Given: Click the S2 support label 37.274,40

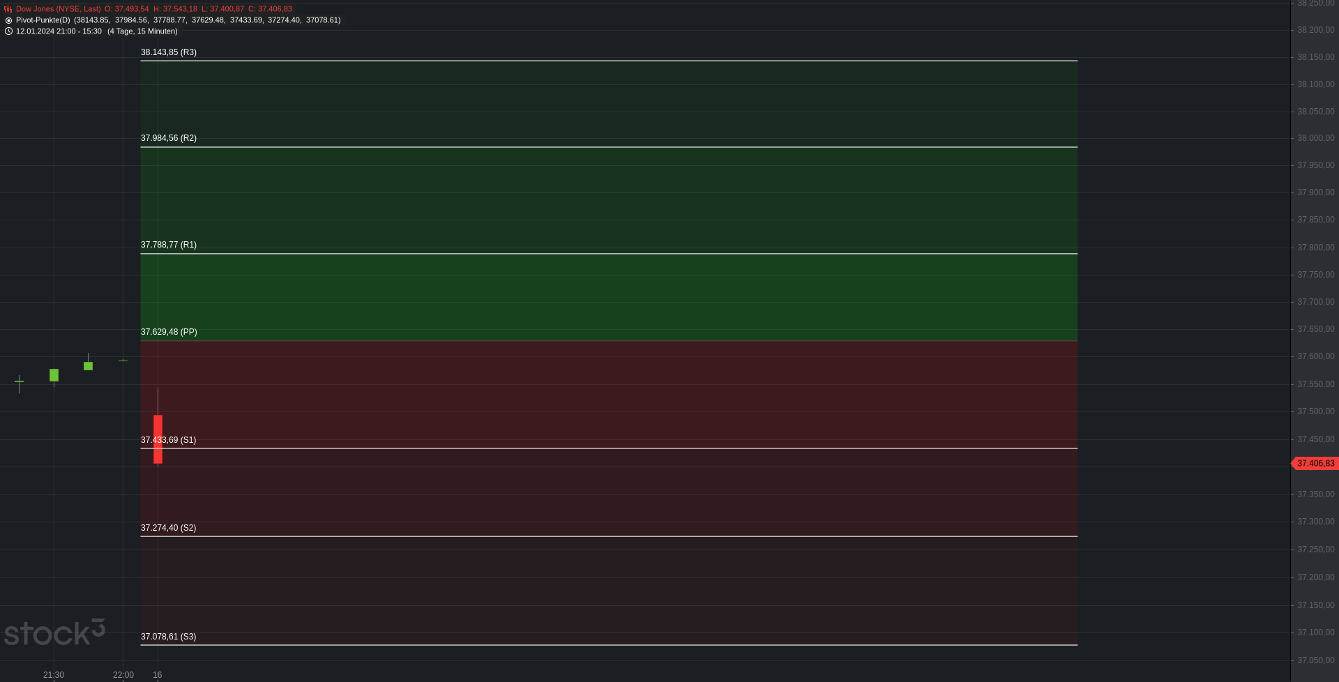Looking at the screenshot, I should pyautogui.click(x=169, y=528).
